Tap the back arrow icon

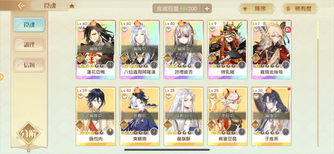click(21, 5)
